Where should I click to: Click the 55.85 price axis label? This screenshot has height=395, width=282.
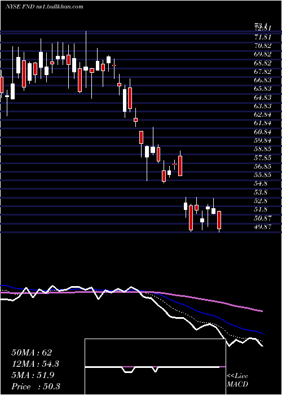pyautogui.click(x=263, y=175)
